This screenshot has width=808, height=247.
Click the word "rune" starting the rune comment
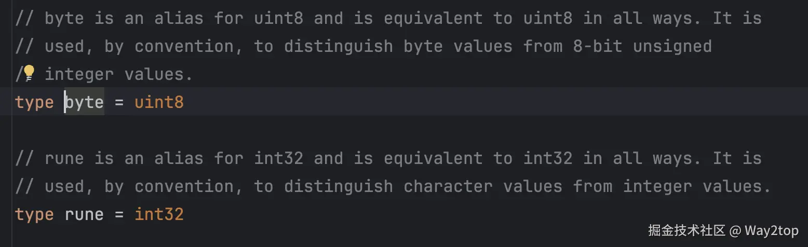point(64,158)
